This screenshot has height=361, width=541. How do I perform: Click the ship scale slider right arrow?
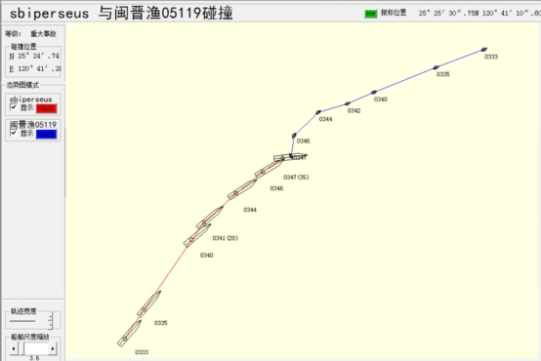(x=53, y=349)
